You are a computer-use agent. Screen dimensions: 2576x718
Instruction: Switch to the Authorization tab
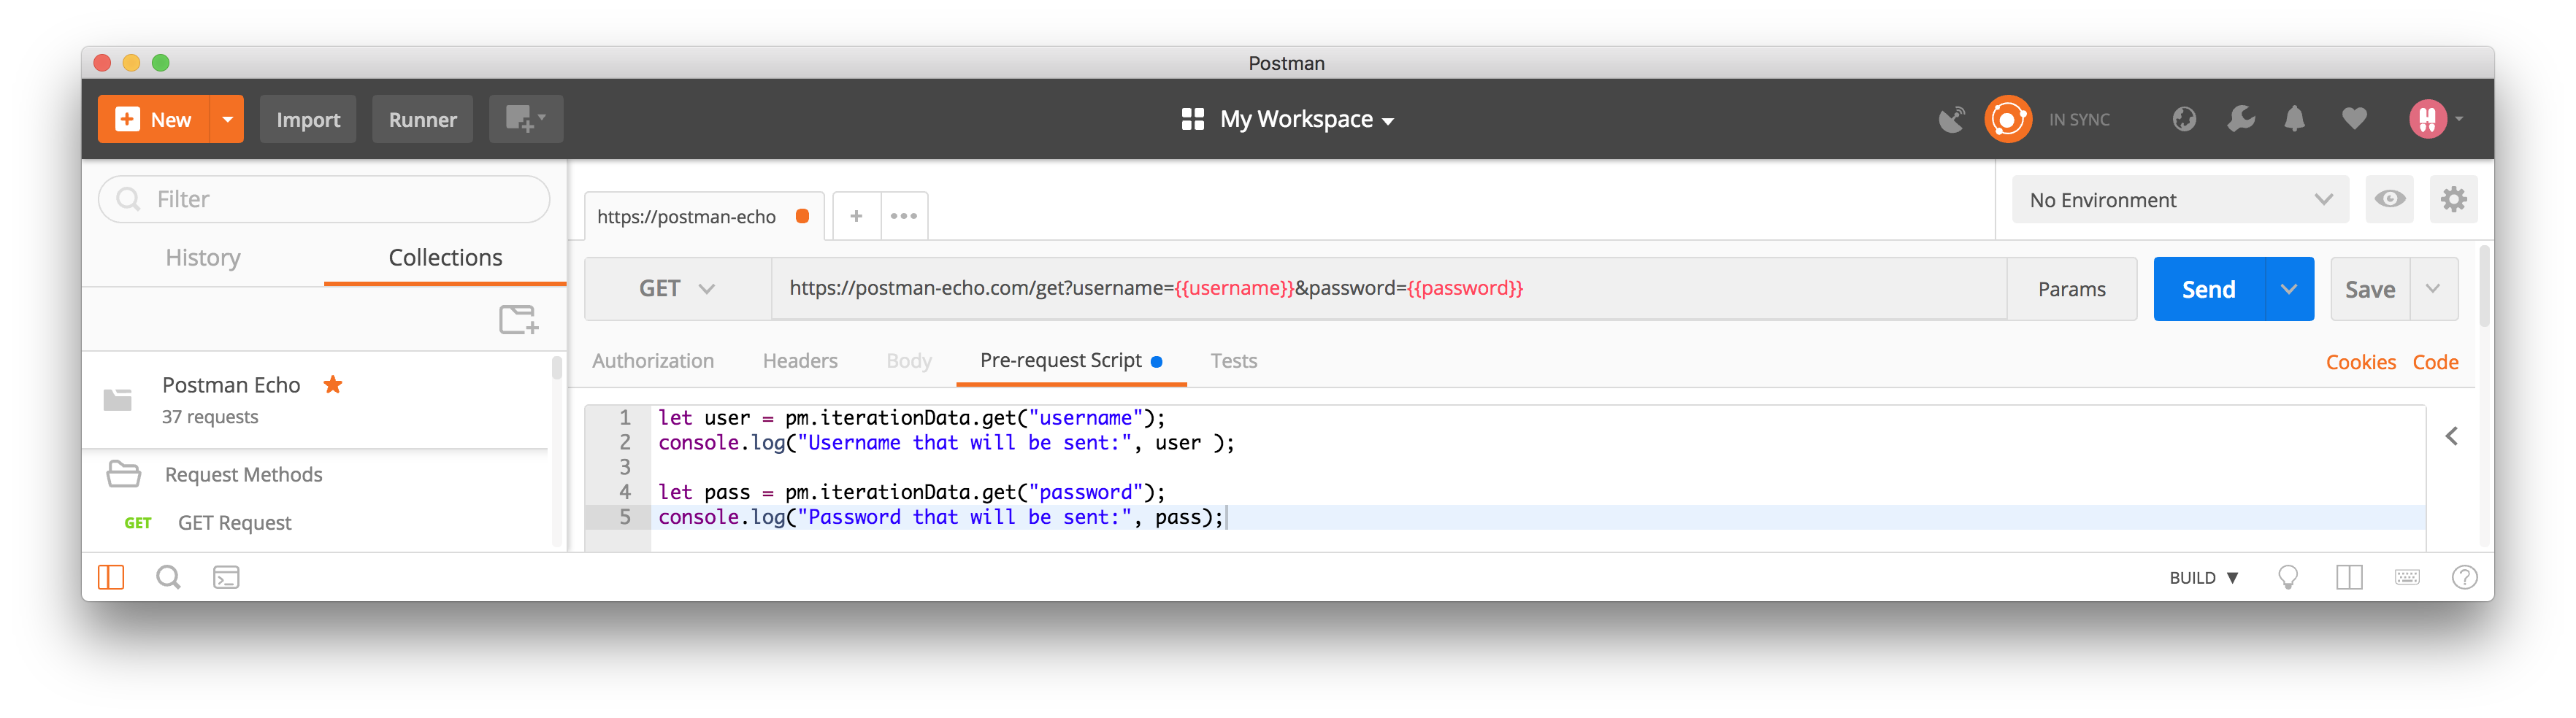(x=653, y=360)
